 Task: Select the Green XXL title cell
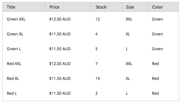(16, 19)
